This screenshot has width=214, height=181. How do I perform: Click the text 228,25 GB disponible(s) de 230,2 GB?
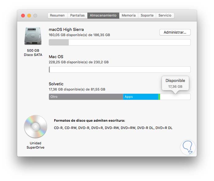coord(78,62)
